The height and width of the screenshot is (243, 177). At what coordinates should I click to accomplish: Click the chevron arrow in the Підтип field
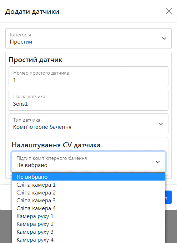pyautogui.click(x=158, y=162)
